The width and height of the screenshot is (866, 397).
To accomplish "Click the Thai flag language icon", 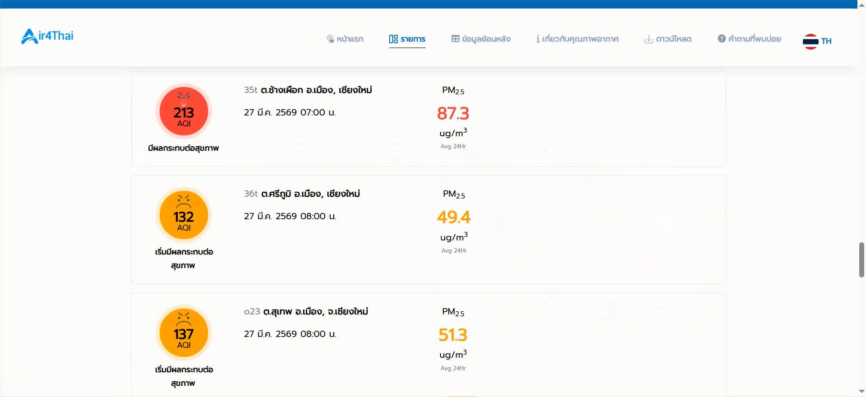I will [811, 41].
